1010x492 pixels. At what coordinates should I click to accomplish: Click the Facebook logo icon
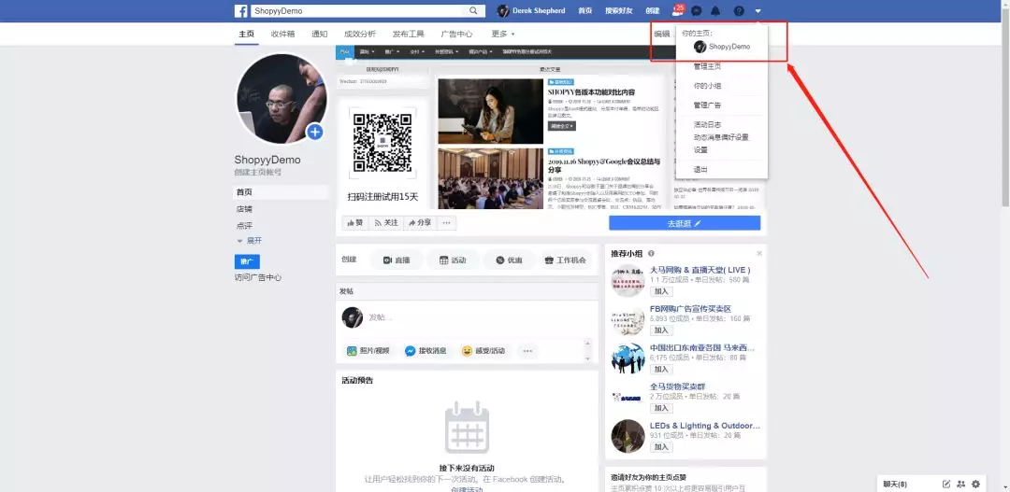coord(241,11)
